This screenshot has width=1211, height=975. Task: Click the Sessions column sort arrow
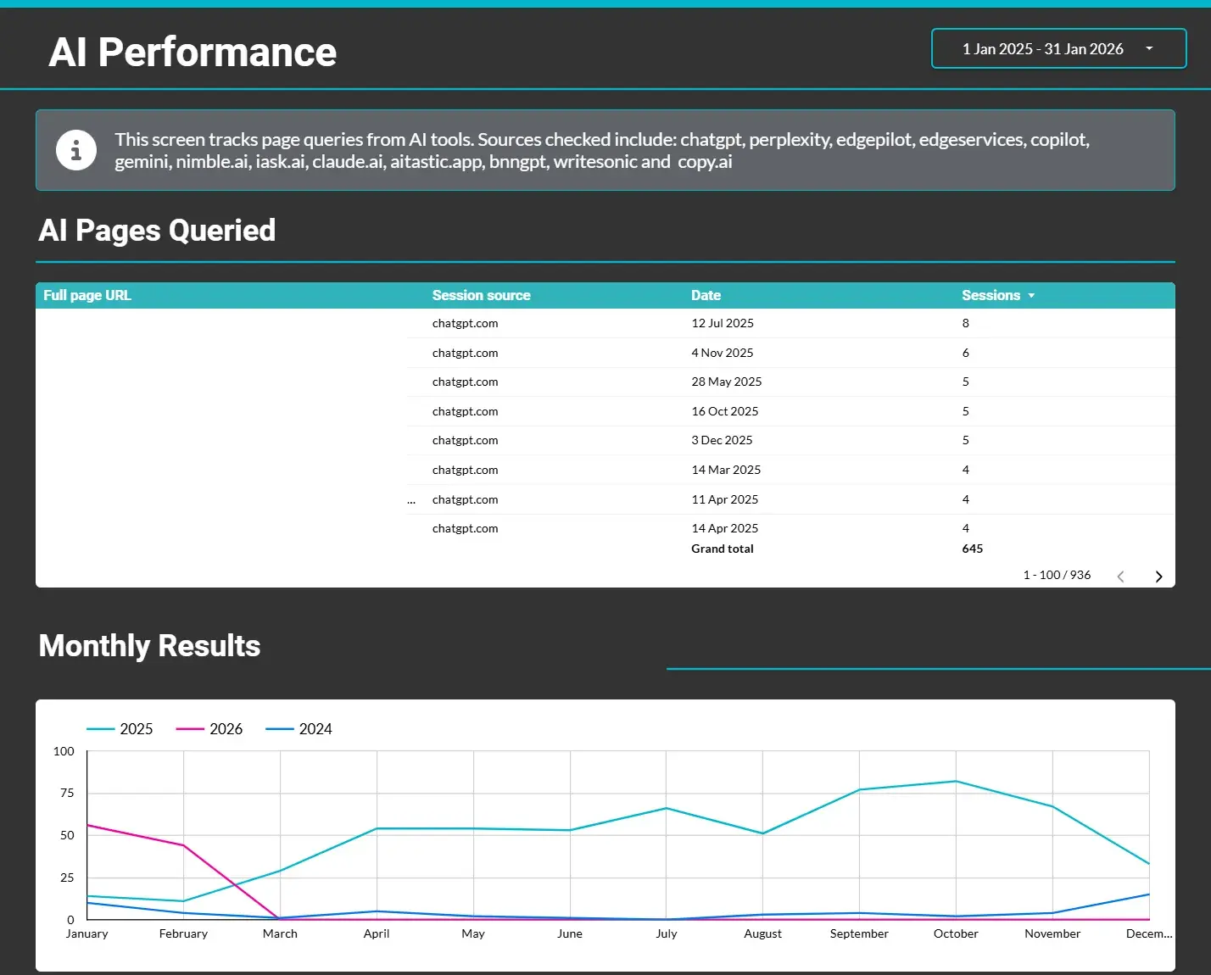click(x=1031, y=295)
